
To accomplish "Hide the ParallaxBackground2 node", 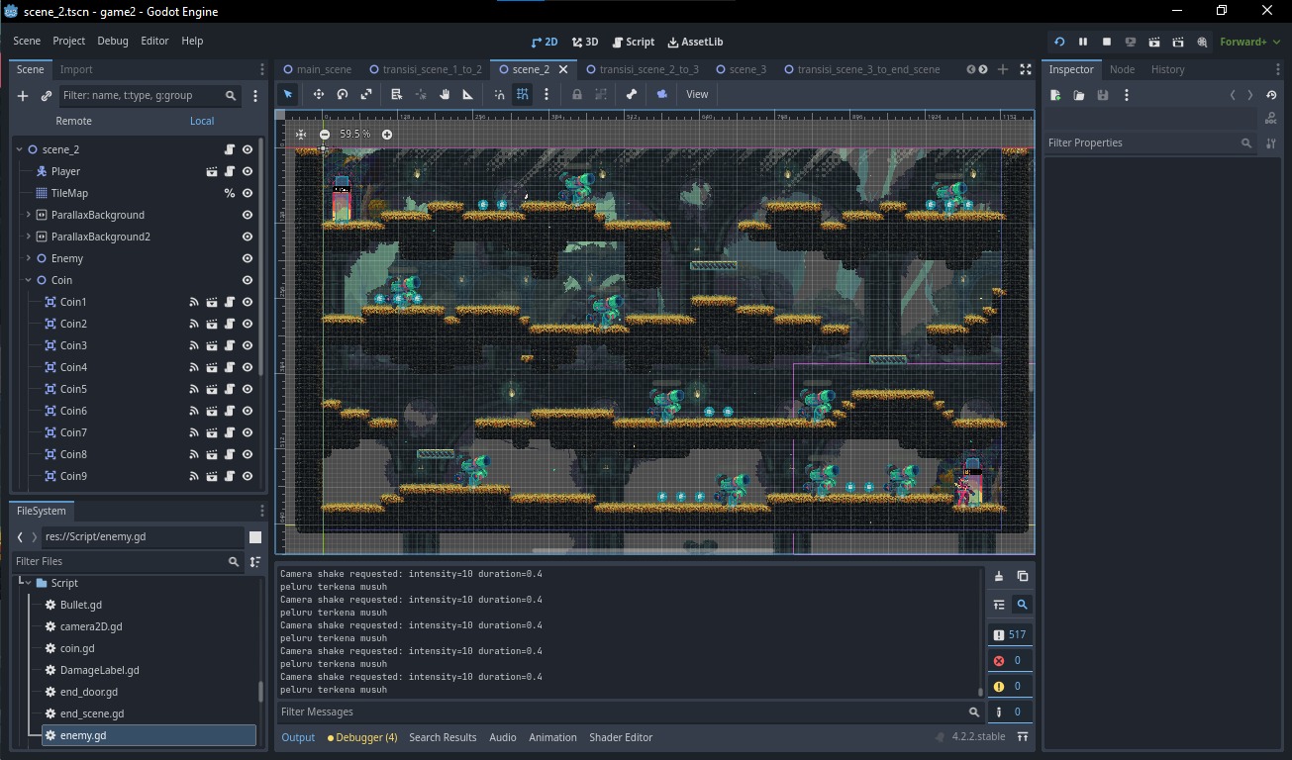I will click(248, 237).
